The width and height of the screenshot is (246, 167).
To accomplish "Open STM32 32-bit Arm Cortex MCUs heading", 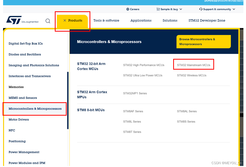I will pos(91,66).
